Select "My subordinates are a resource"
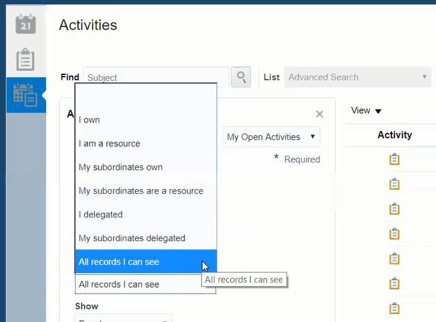Image resolution: width=436 pixels, height=322 pixels. [x=141, y=191]
